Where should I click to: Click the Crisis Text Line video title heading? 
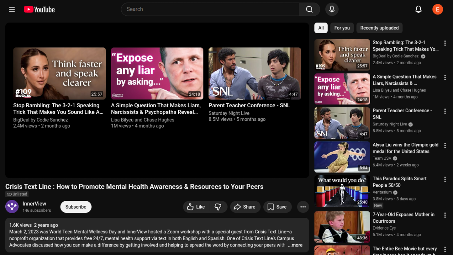[x=134, y=187]
